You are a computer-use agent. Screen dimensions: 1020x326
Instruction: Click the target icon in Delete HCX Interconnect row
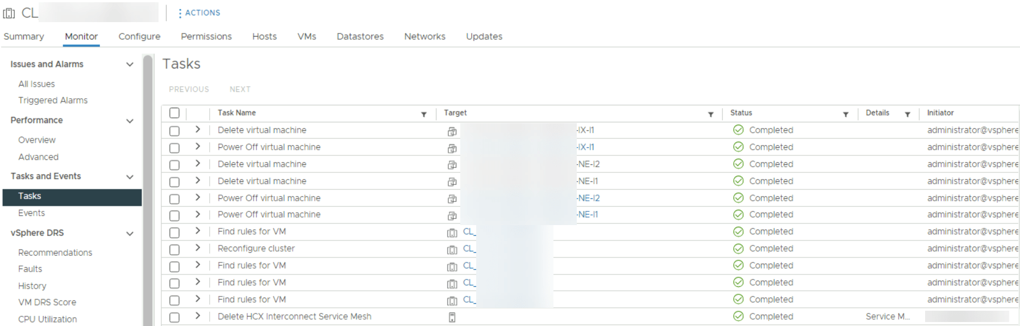452,317
